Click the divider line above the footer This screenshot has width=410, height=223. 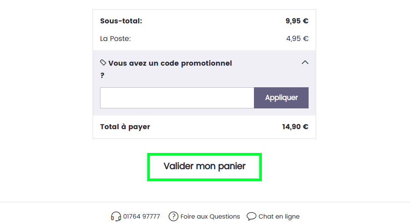point(205,202)
